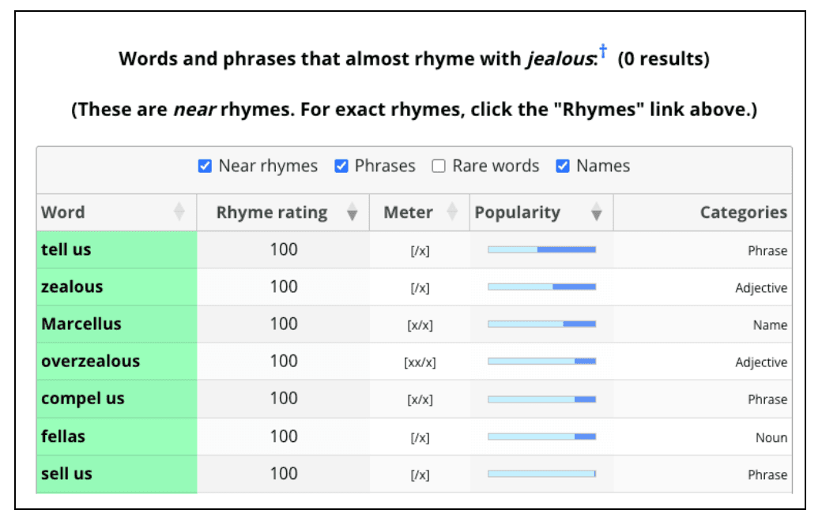
Task: Select the phrase 'sell us'
Action: [x=66, y=474]
